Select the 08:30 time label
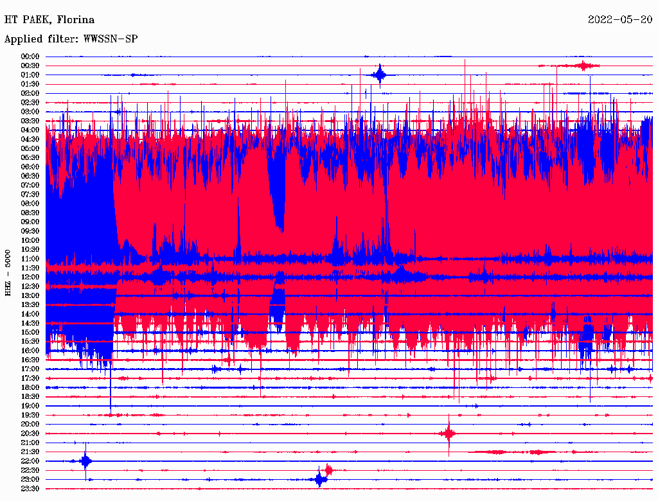 30,213
